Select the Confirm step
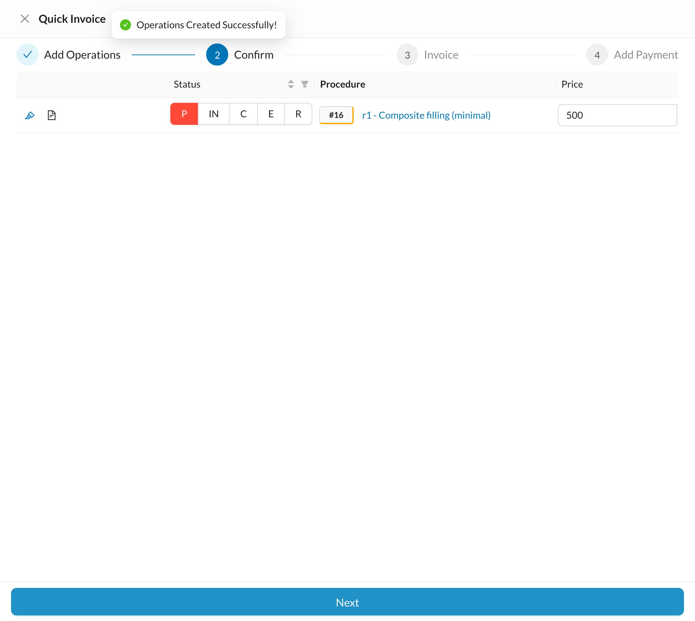 tap(240, 55)
